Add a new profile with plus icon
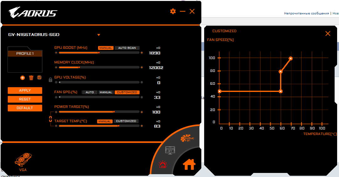 click(23, 78)
